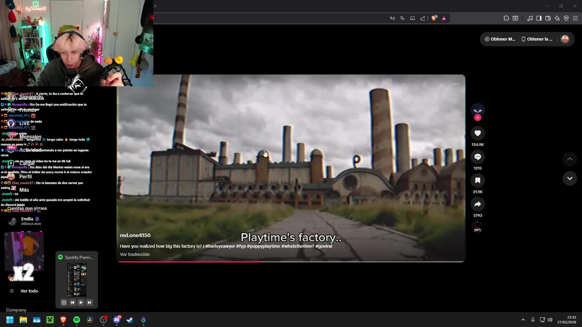Click the install app icon in address bar
This screenshot has width=582, height=327.
tap(412, 18)
